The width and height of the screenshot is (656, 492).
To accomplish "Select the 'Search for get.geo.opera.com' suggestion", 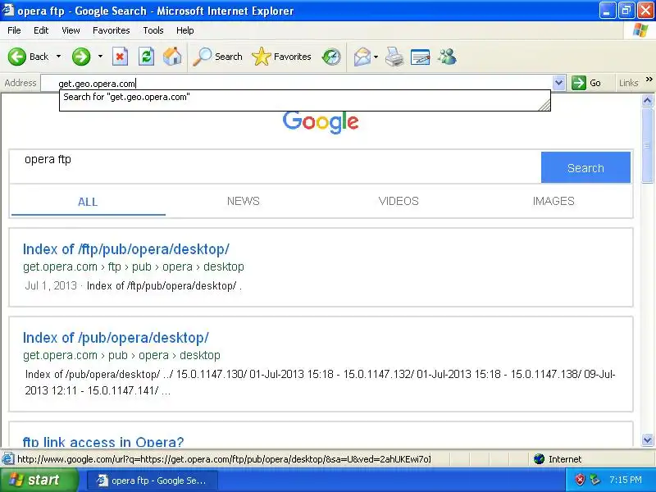I will (x=304, y=97).
